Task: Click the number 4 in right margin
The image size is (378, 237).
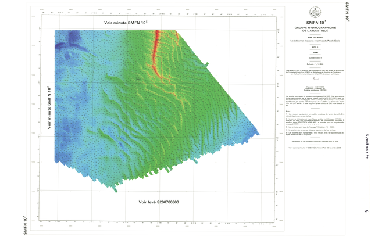Action: (366, 211)
